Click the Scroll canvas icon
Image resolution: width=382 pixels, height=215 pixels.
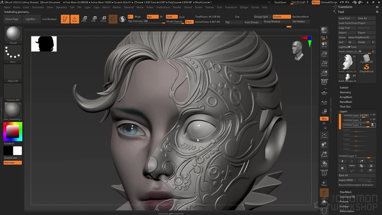point(324,44)
